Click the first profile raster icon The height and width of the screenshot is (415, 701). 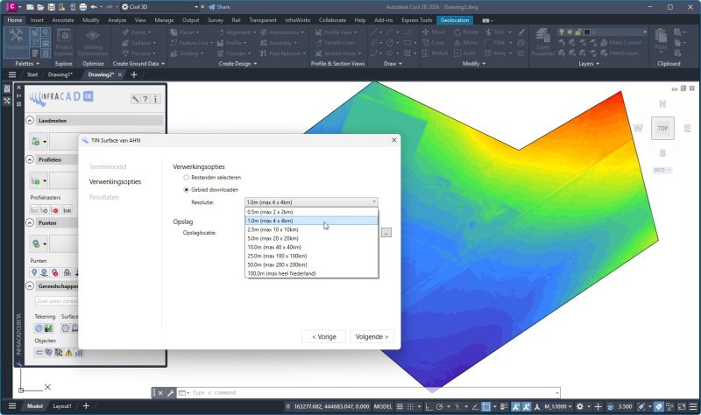tap(34, 209)
